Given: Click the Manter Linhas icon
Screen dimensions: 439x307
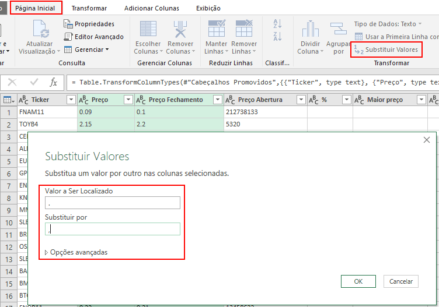Looking at the screenshot, I should pos(217,28).
